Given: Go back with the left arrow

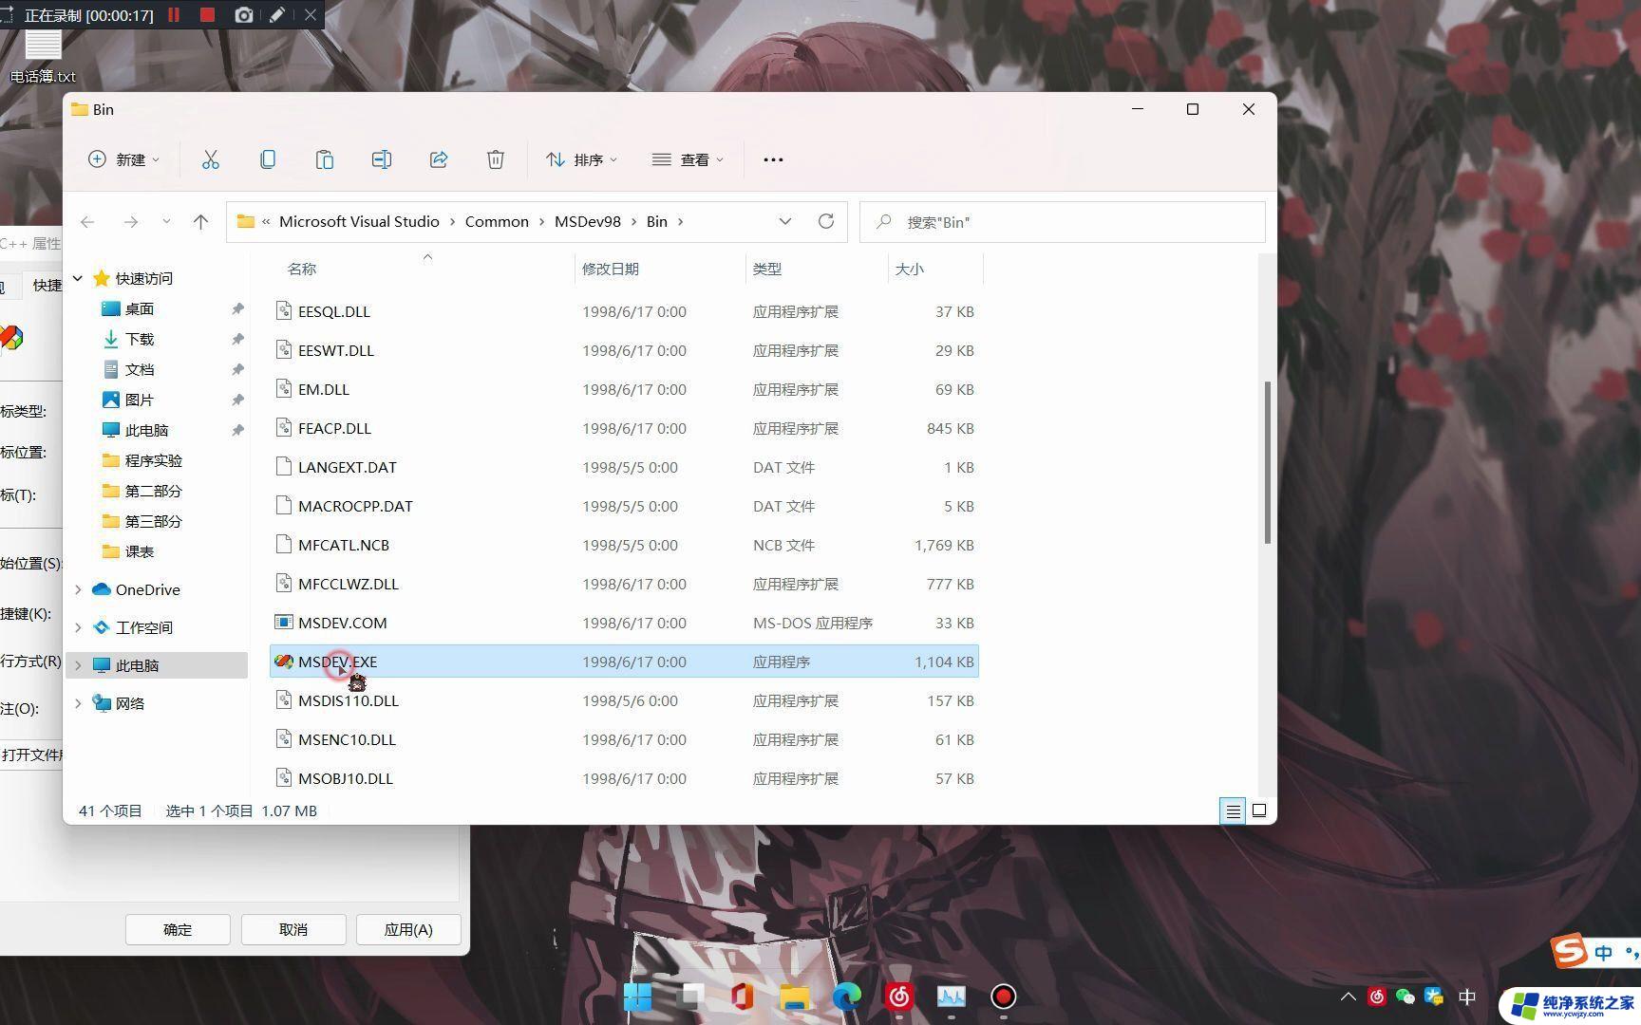Looking at the screenshot, I should tap(87, 221).
